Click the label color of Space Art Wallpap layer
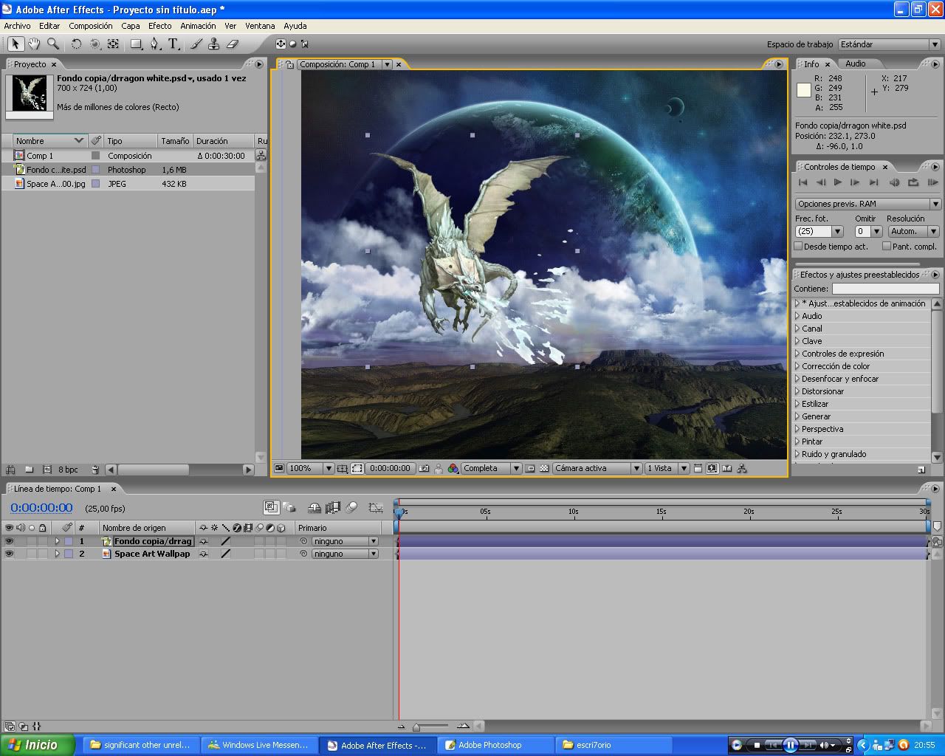 [x=68, y=554]
